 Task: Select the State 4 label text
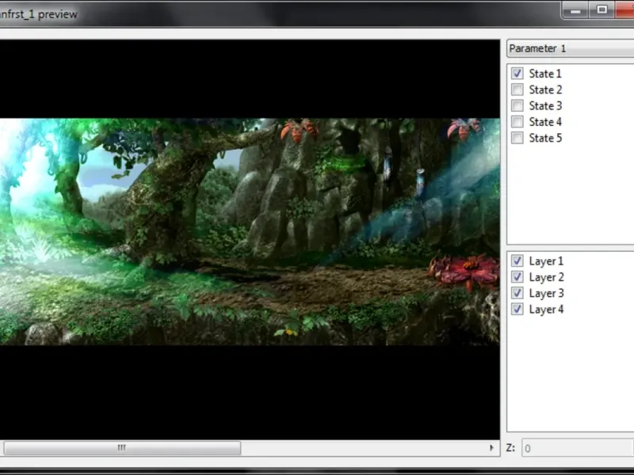545,122
